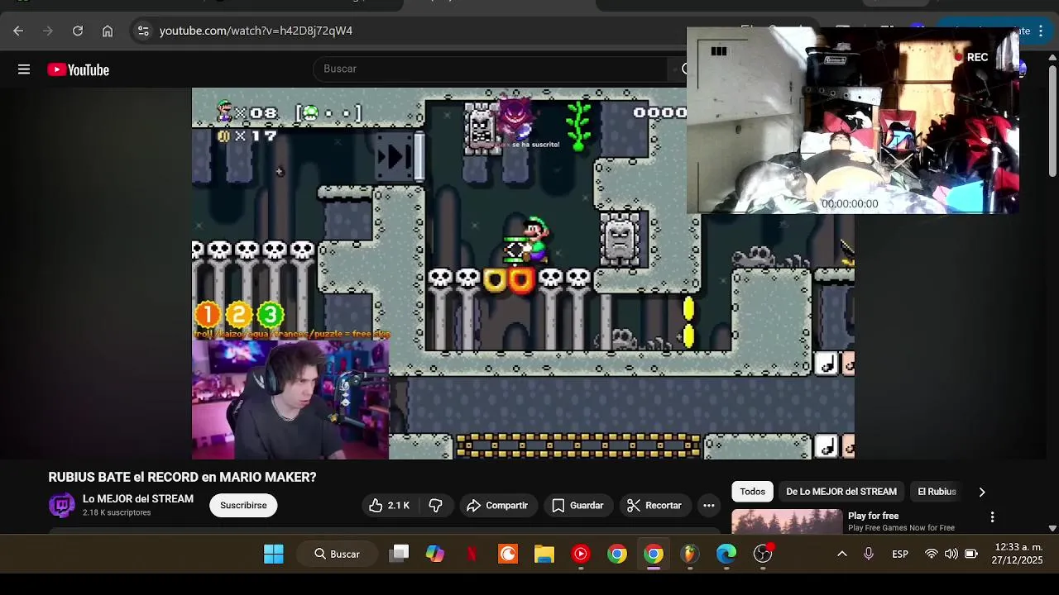Select the De Lo MEJOR del STREAM chip
1059x595 pixels.
click(841, 492)
